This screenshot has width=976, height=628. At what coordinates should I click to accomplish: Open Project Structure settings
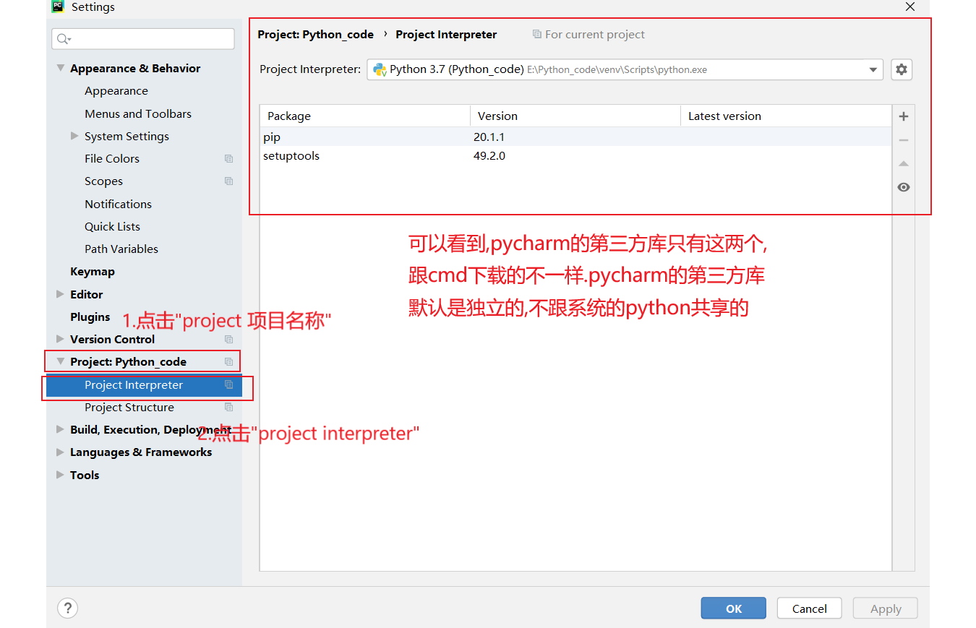click(x=129, y=408)
